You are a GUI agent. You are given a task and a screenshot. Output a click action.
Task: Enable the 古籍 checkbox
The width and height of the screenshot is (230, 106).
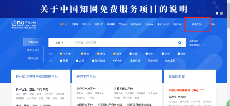coord(77,61)
